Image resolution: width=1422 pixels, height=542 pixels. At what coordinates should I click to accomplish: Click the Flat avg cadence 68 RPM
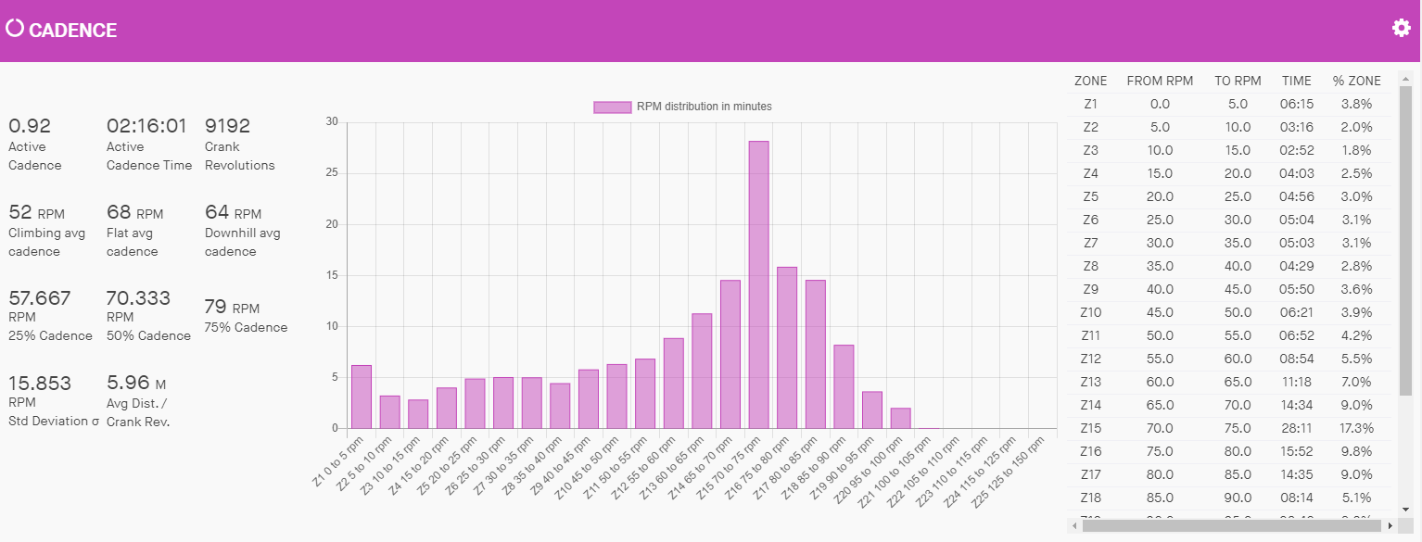pyautogui.click(x=134, y=213)
